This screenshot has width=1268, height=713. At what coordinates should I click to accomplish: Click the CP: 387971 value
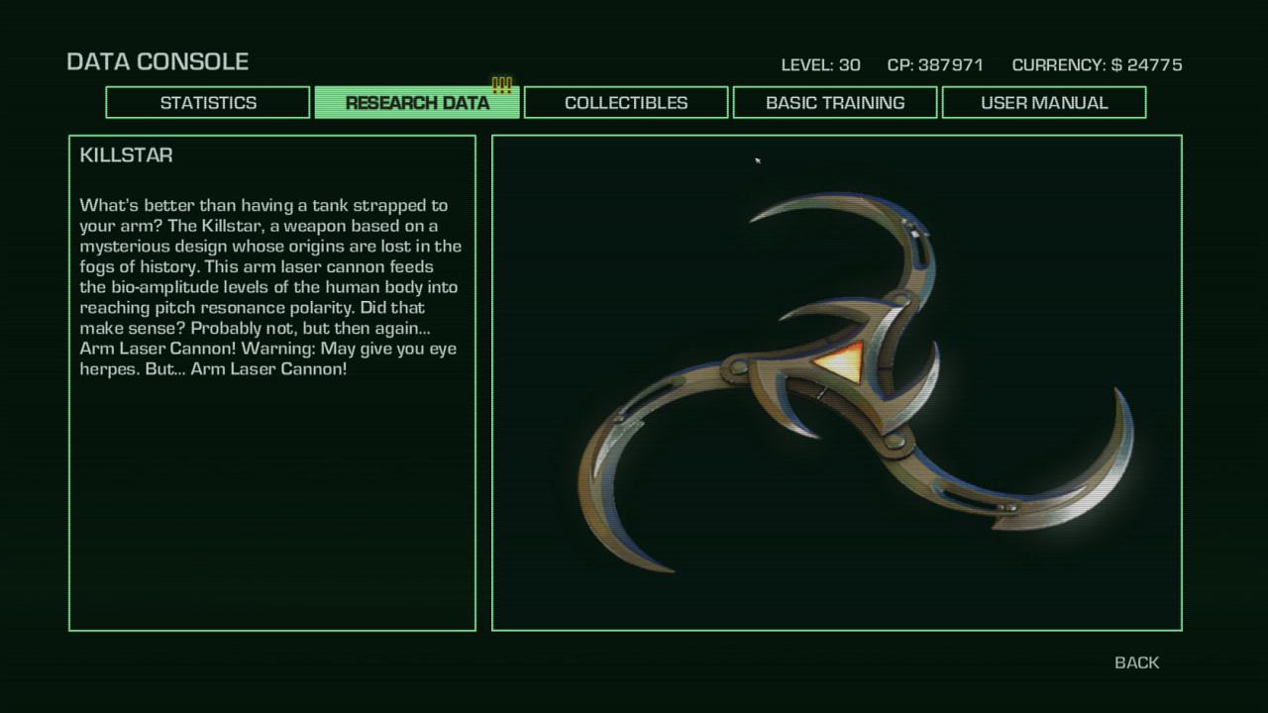pos(935,65)
